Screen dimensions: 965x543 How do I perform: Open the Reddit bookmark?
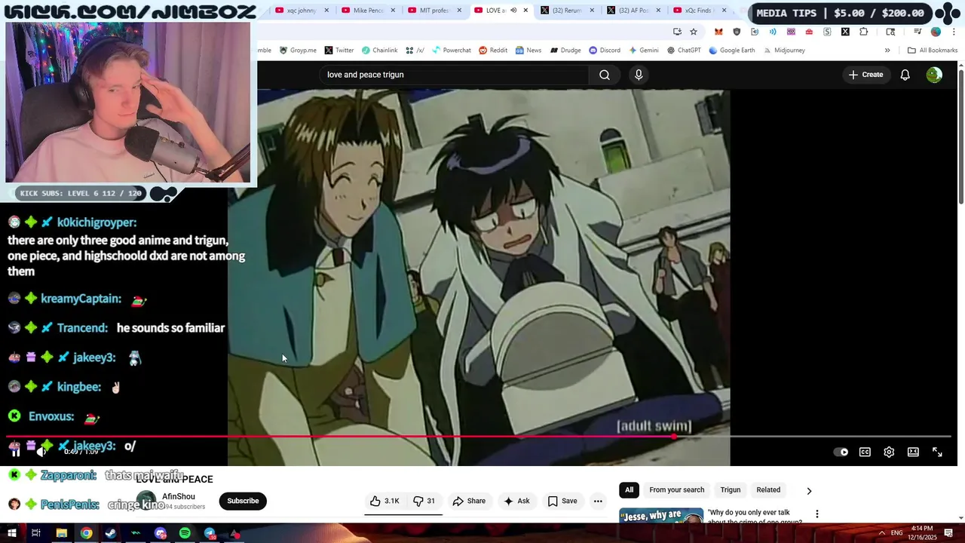click(492, 51)
